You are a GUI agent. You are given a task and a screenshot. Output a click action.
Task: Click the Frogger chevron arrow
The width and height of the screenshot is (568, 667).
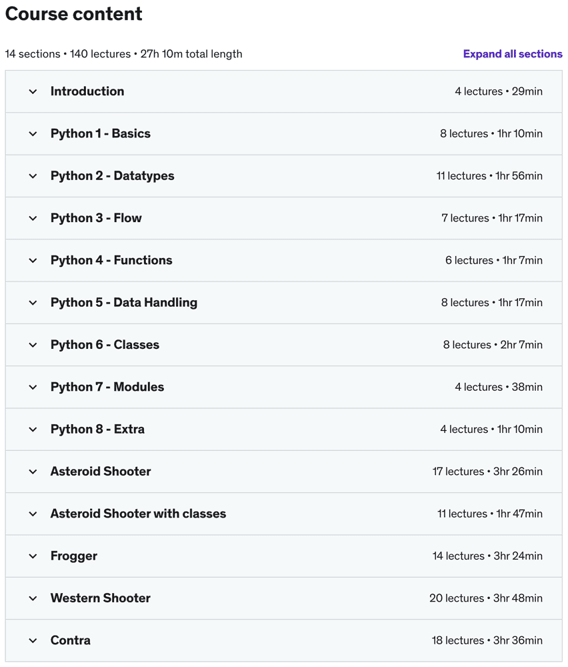tap(33, 556)
